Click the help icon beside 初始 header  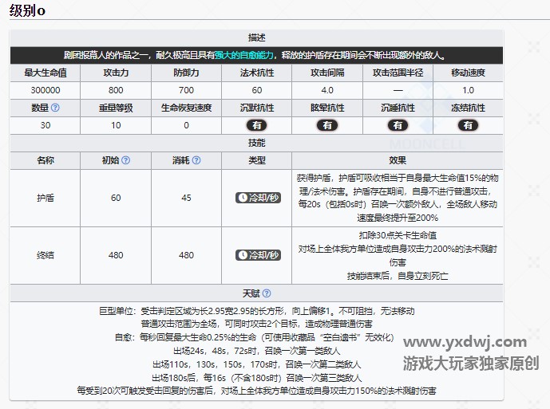(125, 160)
